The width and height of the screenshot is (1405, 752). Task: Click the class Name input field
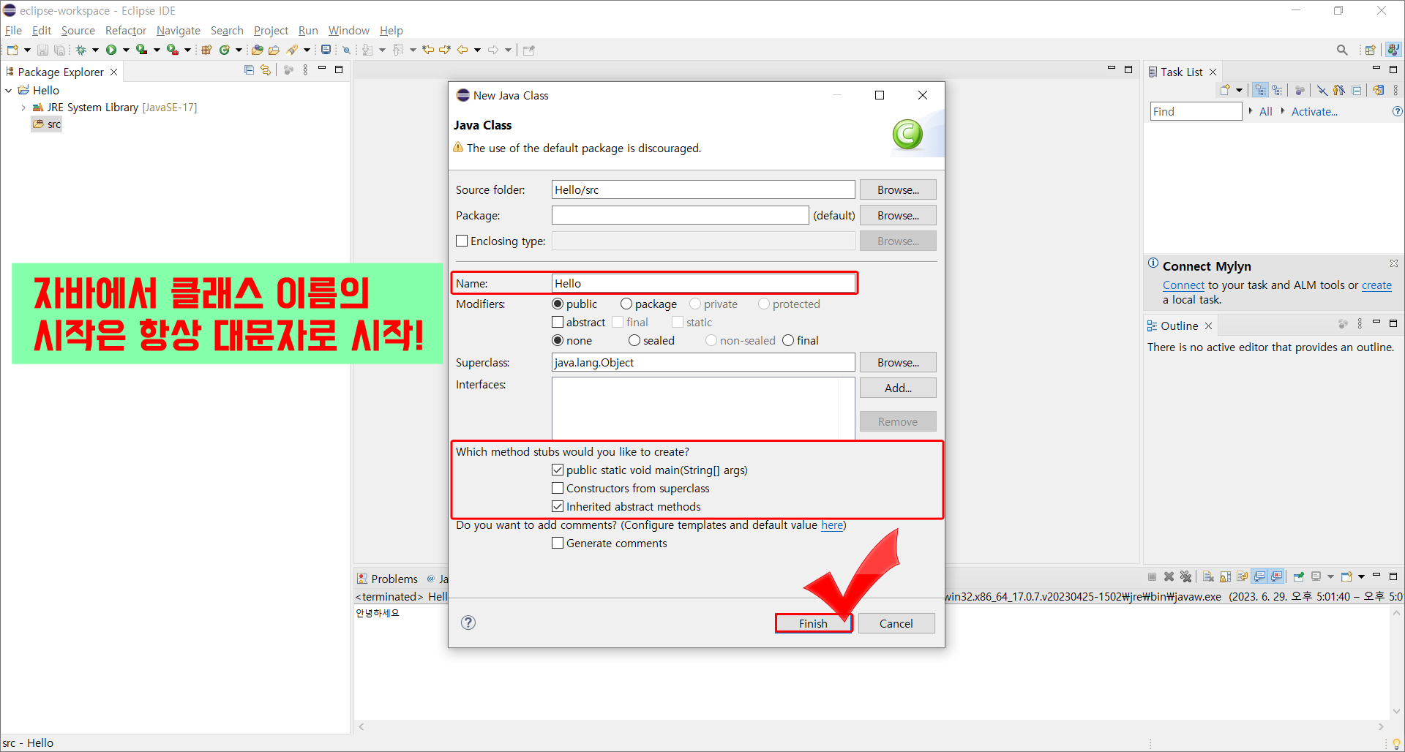coord(702,283)
